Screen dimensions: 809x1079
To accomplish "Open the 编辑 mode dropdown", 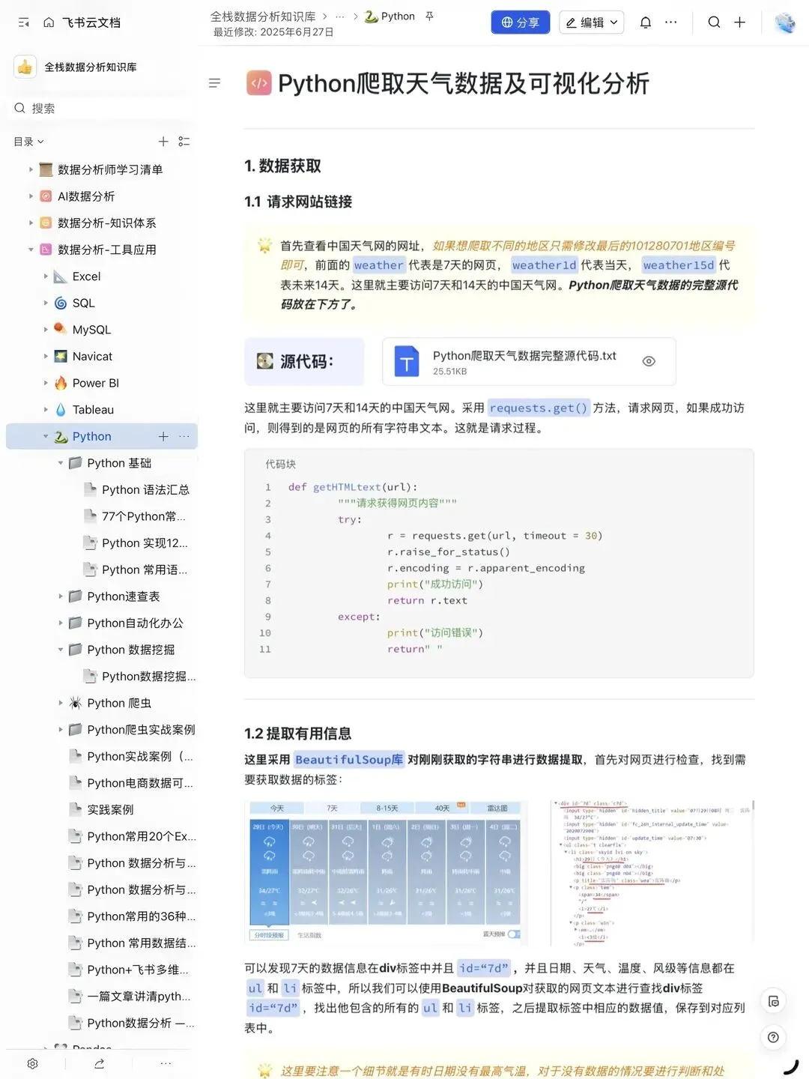I will tap(592, 22).
